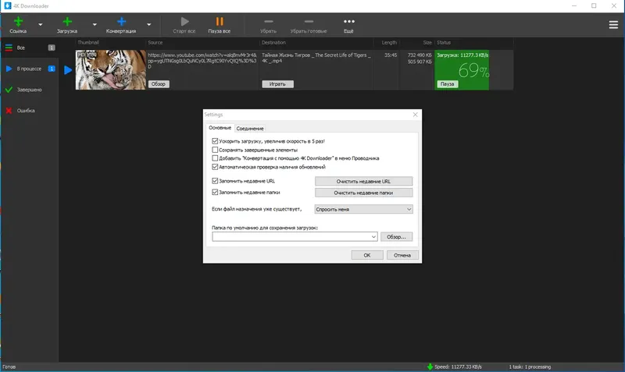This screenshot has width=625, height=372.
Task: Click Очистить недавние URL button
Action: [363, 182]
